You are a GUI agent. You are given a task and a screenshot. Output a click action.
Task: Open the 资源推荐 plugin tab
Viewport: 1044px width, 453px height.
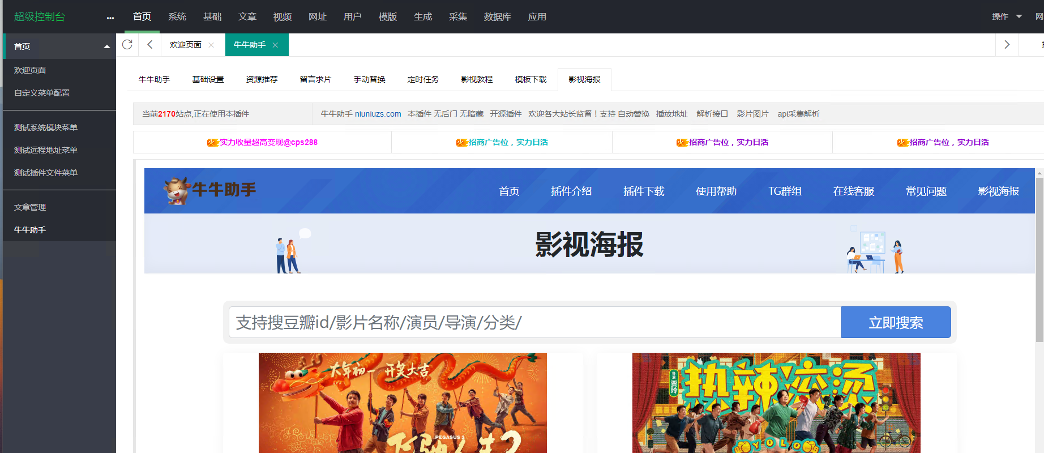(262, 79)
